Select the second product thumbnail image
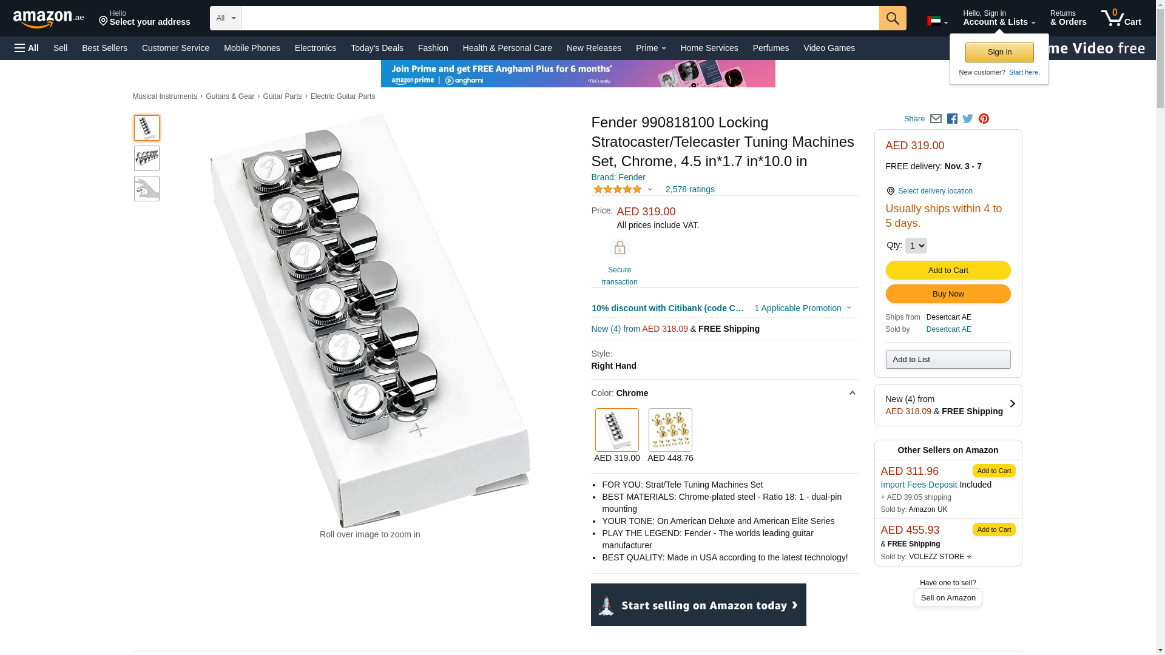Image resolution: width=1165 pixels, height=655 pixels. [x=147, y=158]
